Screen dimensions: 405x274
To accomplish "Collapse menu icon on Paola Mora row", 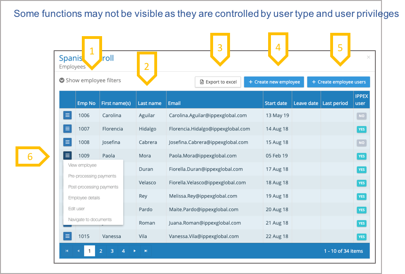I will [67, 156].
